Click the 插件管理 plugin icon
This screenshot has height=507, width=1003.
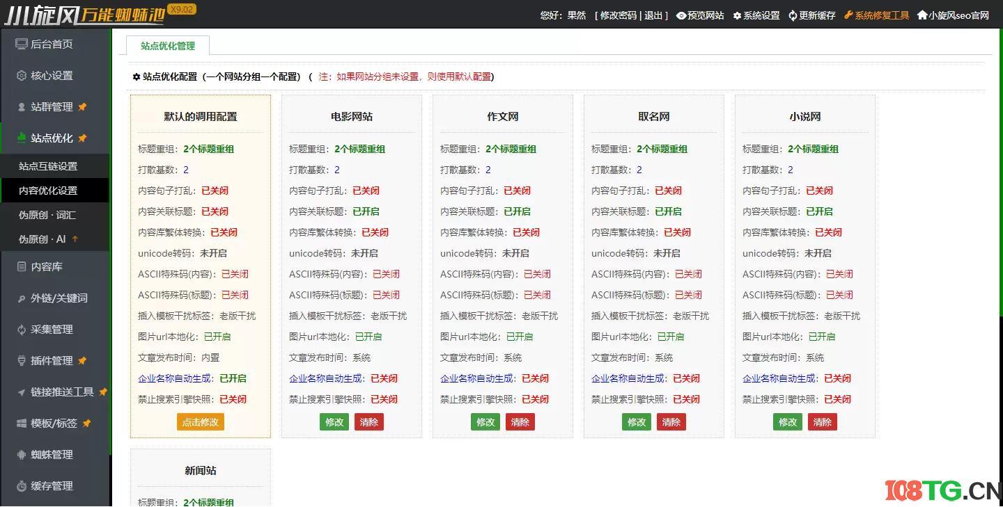click(21, 360)
